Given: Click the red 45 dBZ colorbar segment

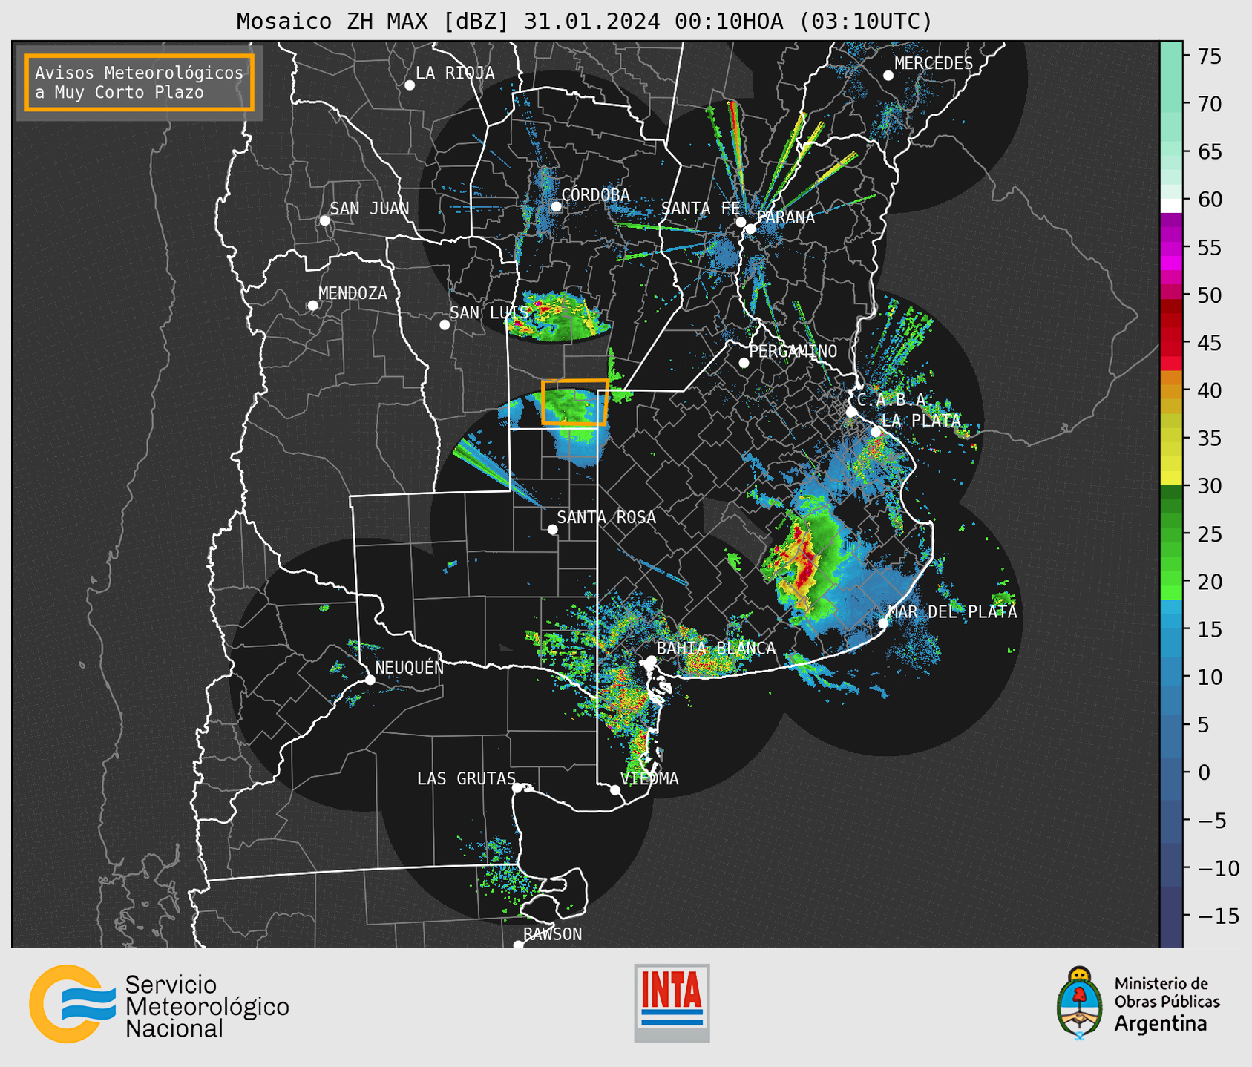Looking at the screenshot, I should point(1171,343).
